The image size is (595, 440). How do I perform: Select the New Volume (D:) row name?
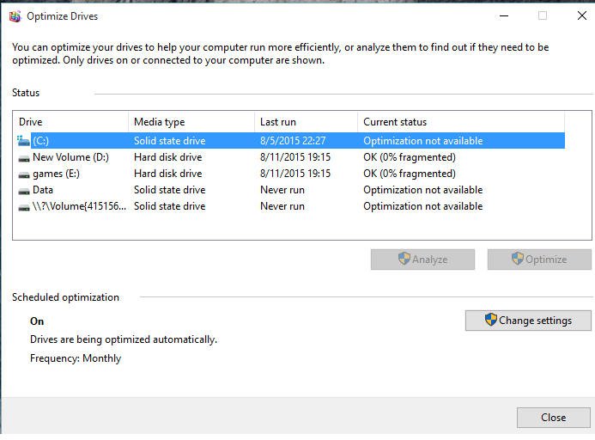70,157
